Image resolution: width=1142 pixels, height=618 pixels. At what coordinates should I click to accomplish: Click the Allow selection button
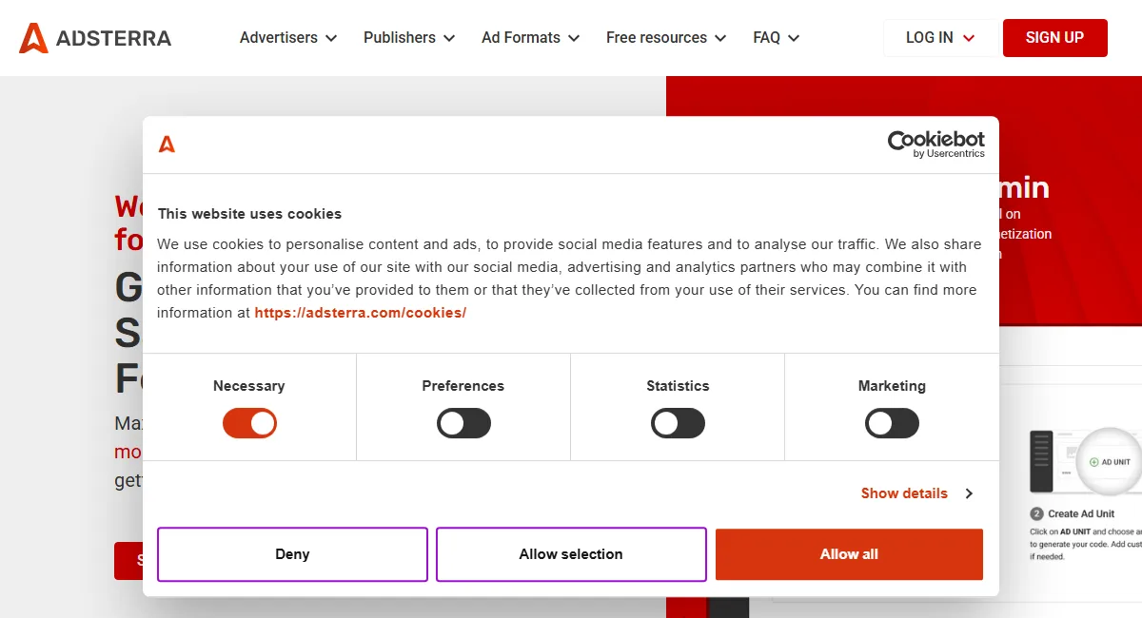pyautogui.click(x=571, y=554)
